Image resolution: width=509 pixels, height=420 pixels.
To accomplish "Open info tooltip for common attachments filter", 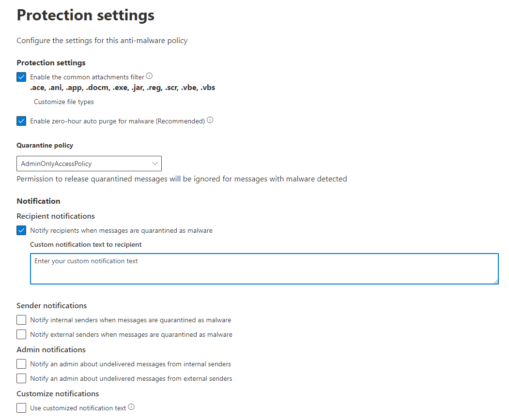I will (149, 75).
